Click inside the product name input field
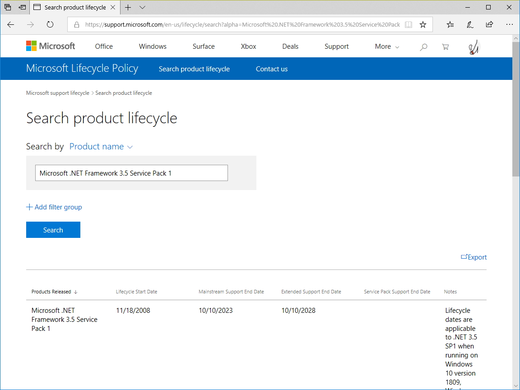This screenshot has width=520, height=390. pos(131,173)
